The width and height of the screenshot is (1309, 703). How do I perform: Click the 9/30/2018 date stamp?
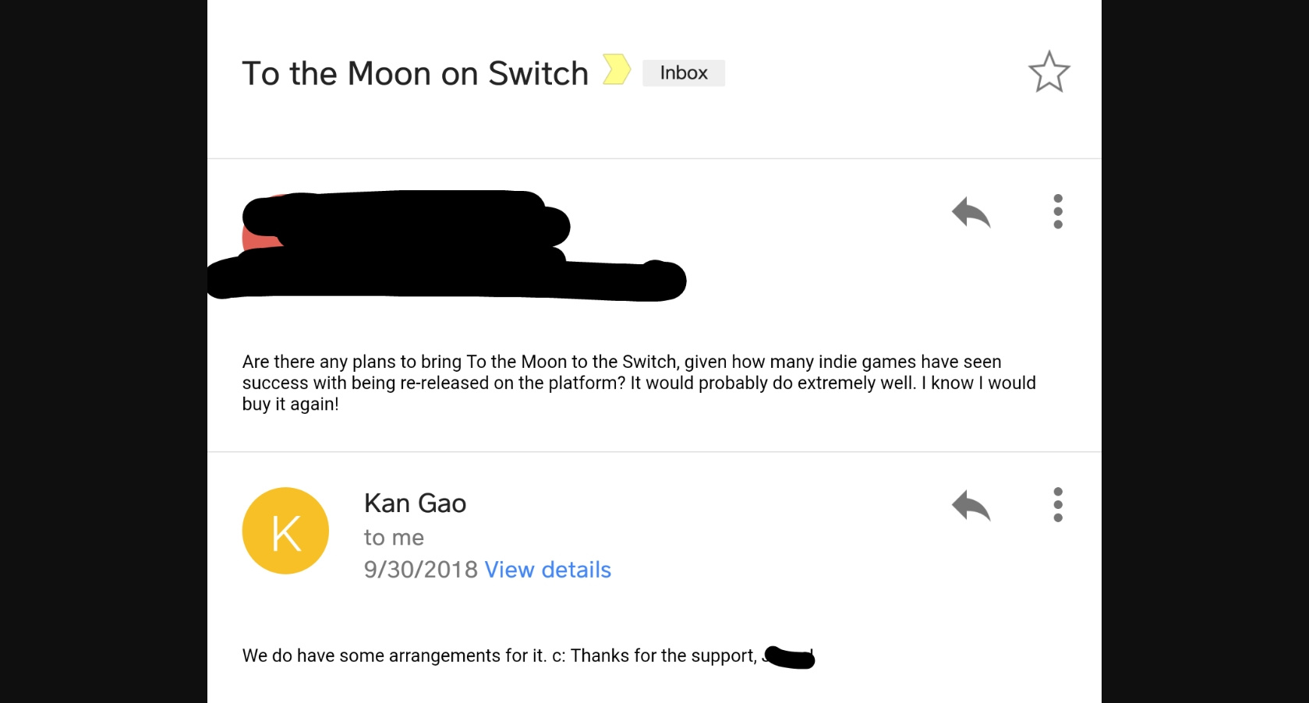point(420,570)
